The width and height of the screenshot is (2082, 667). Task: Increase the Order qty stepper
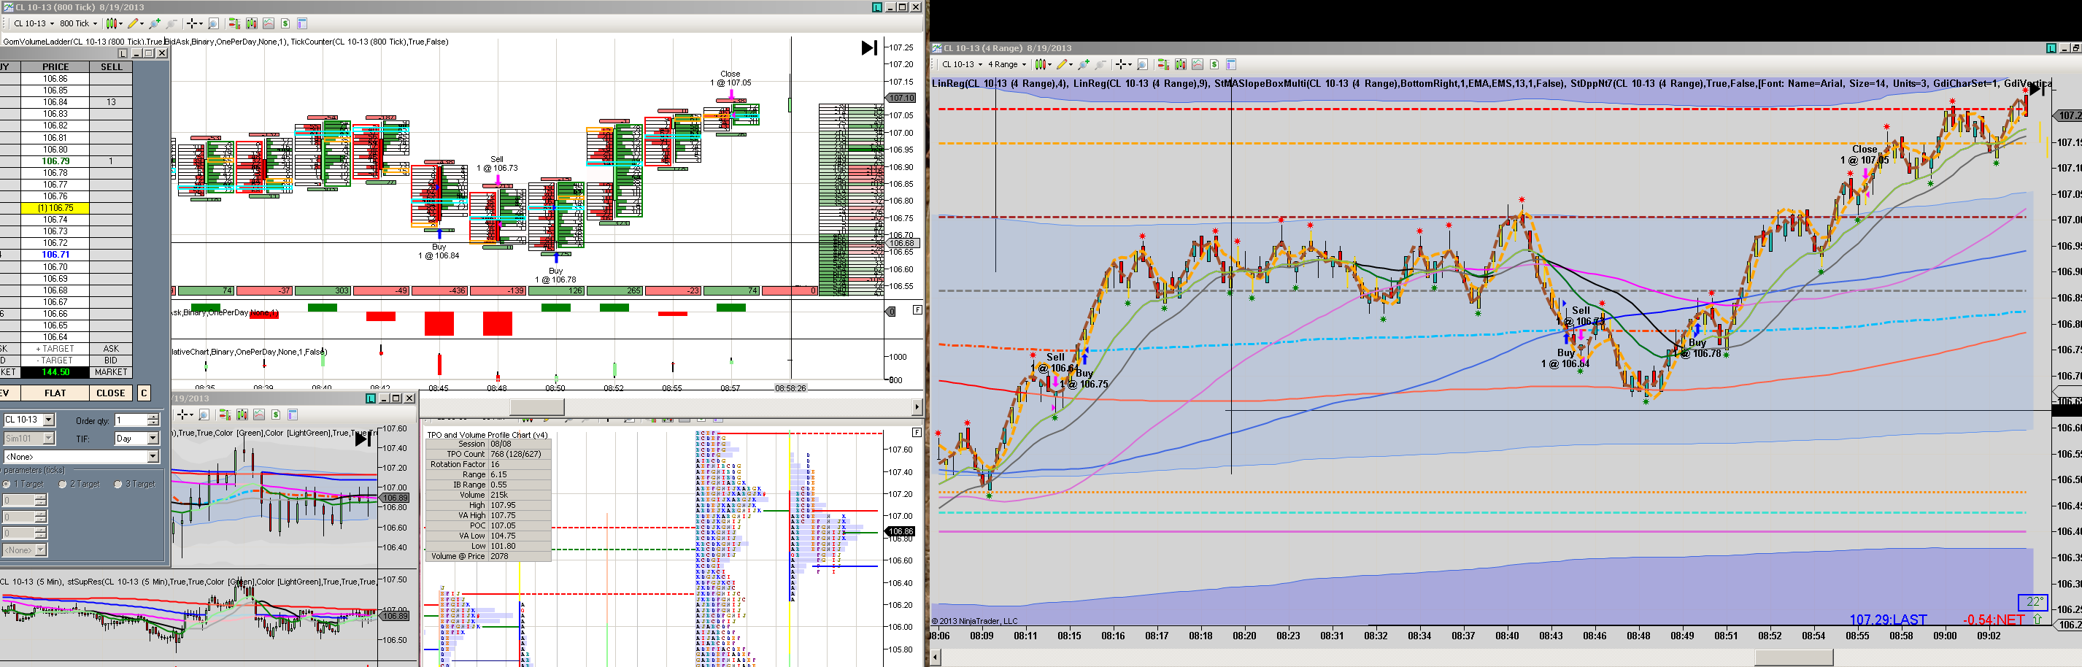[x=153, y=417]
